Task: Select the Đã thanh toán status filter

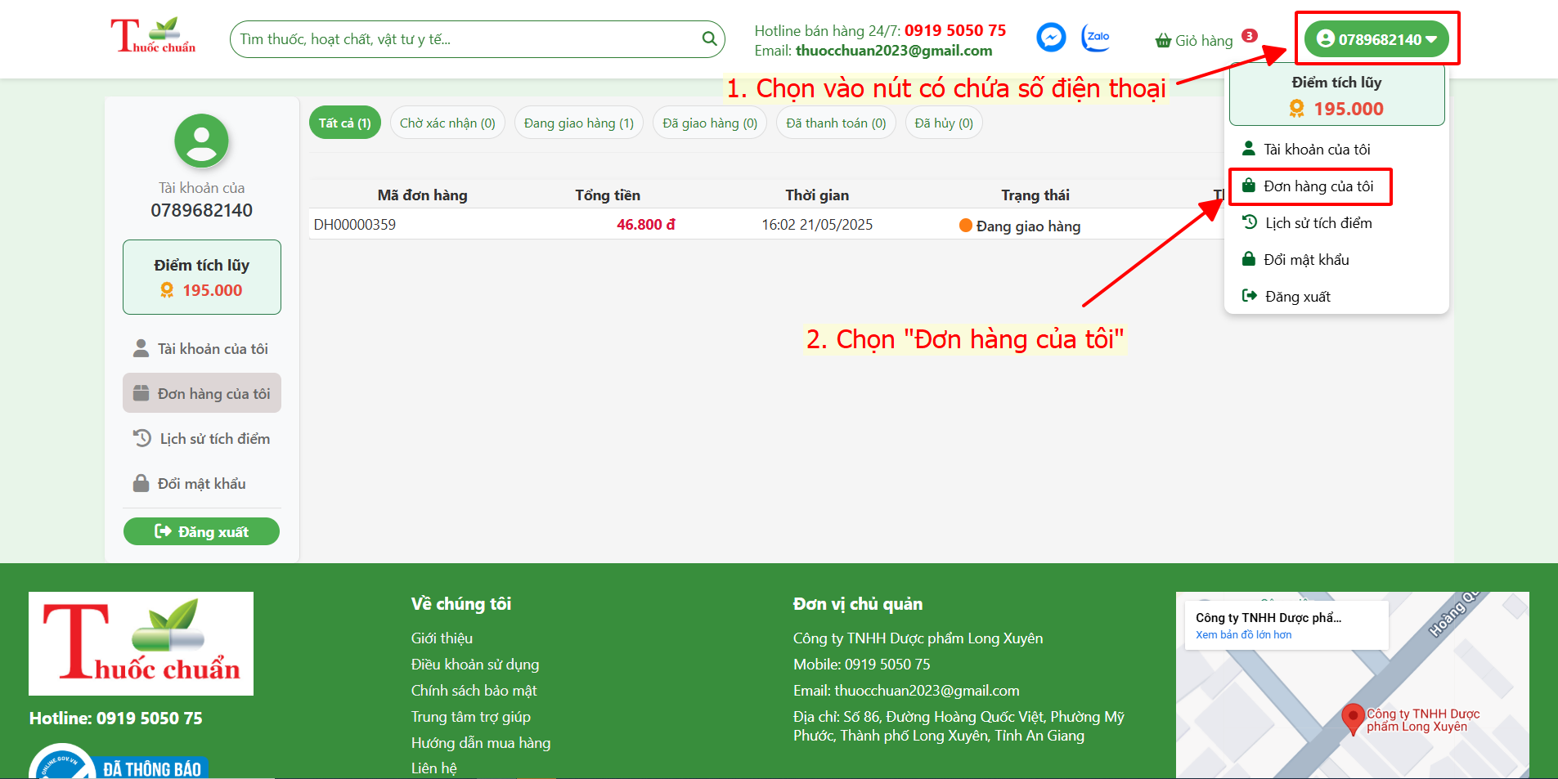Action: [835, 123]
